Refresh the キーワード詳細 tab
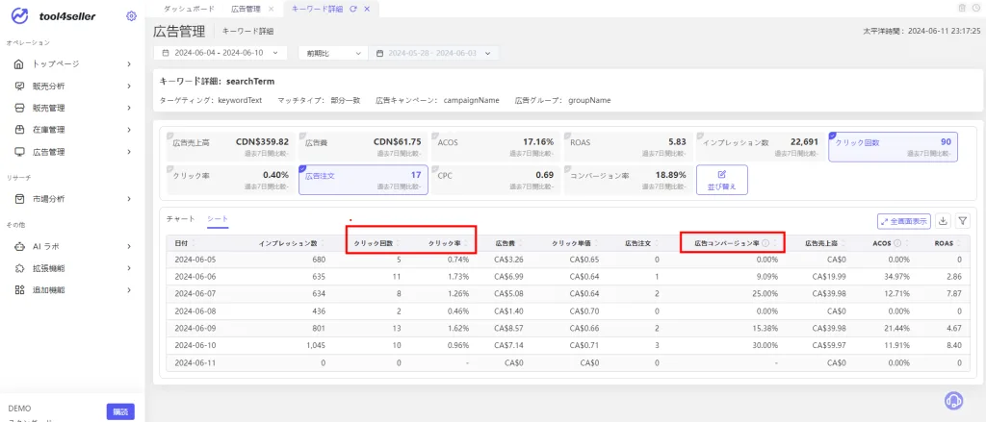986x422 pixels. point(353,9)
